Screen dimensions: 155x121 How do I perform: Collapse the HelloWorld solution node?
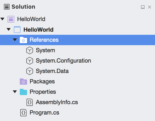(2, 19)
